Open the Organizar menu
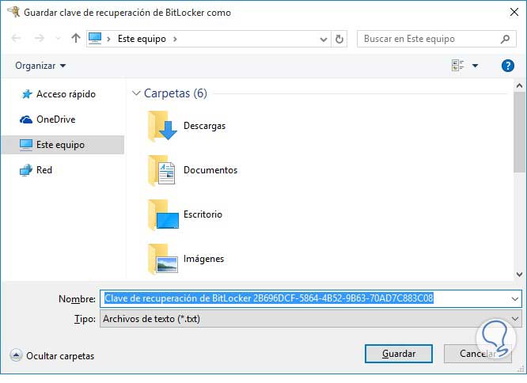The image size is (527, 383). pyautogui.click(x=40, y=66)
